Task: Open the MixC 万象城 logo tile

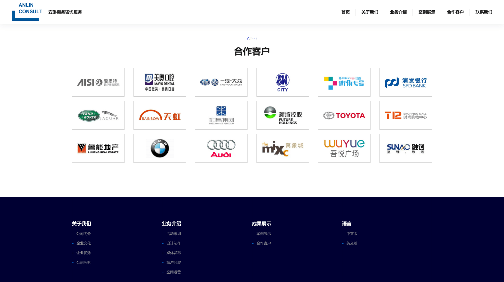Action: tap(283, 148)
